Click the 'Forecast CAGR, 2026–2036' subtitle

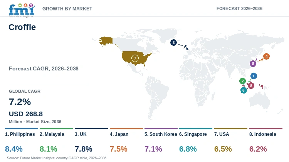pos(44,68)
